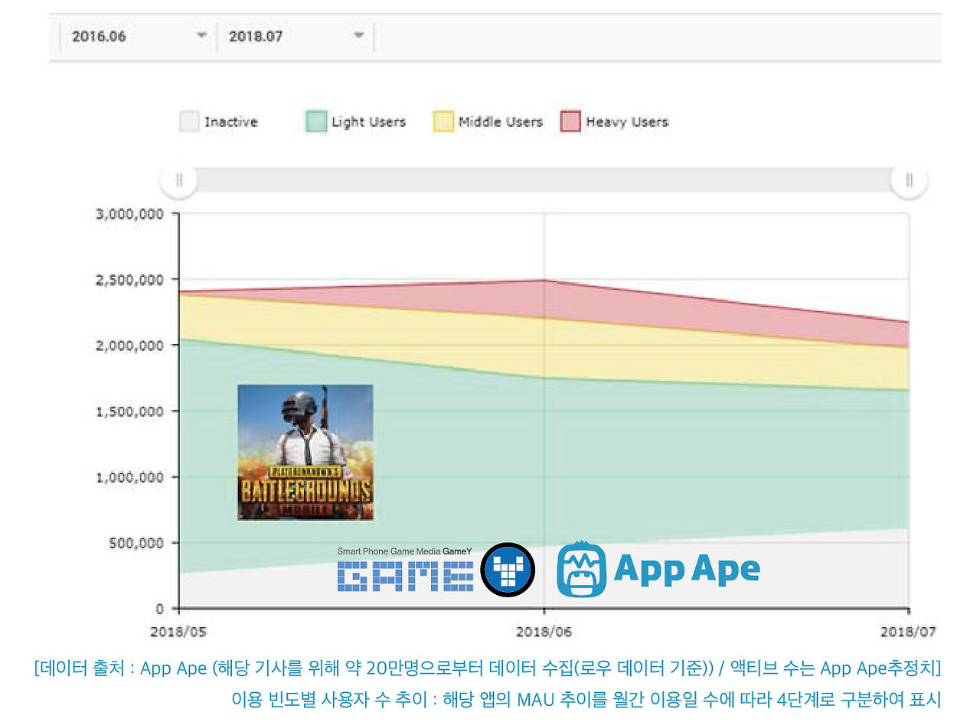Click the dropdown arrow next to 2016.06

coord(201,35)
